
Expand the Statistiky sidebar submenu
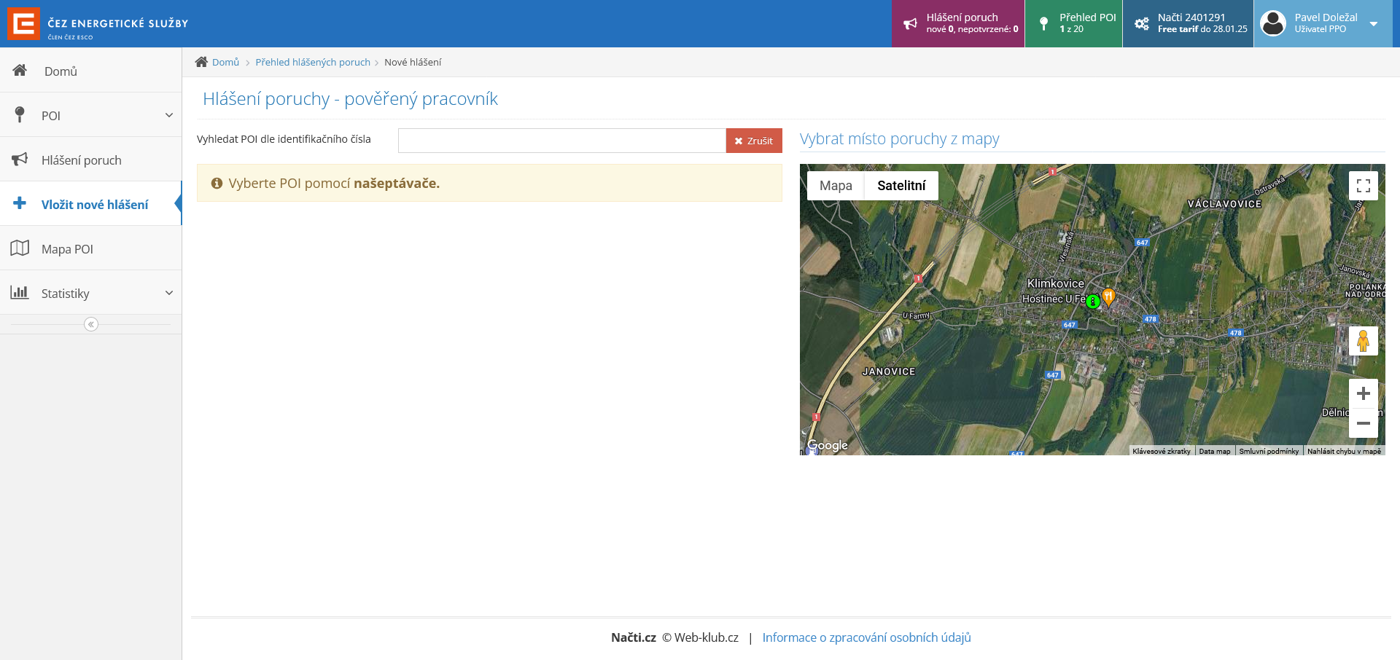[168, 293]
